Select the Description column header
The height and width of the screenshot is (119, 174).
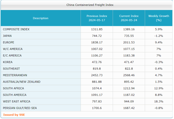pyautogui.click(x=41, y=18)
